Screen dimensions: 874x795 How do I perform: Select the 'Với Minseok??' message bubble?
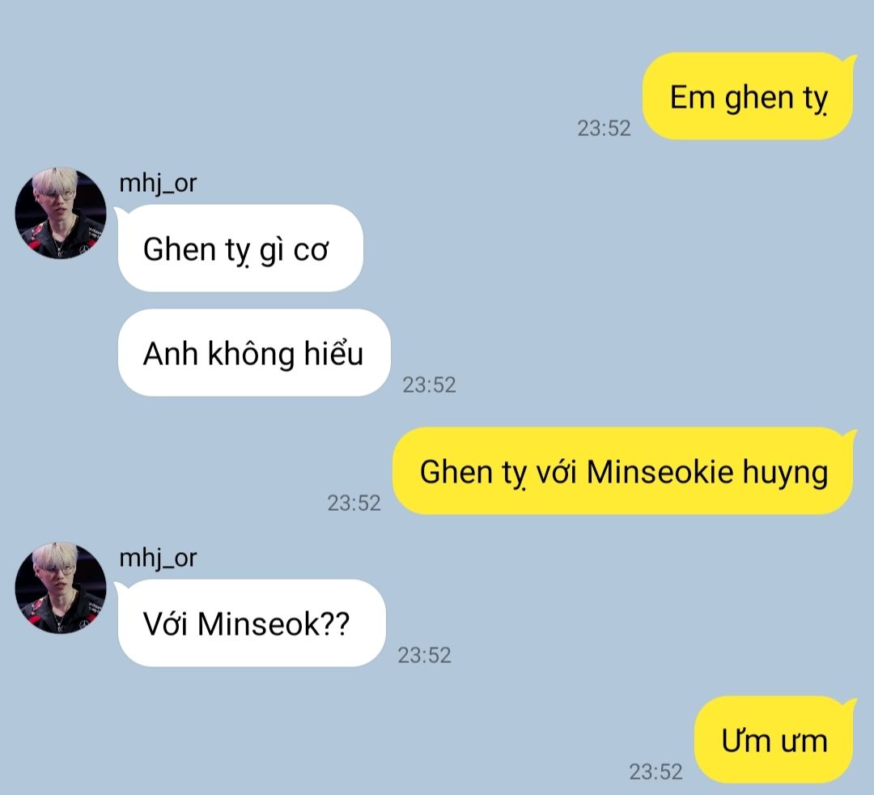click(x=252, y=623)
